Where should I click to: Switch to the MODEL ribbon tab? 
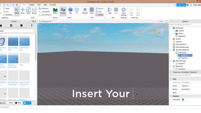click(x=32, y=5)
